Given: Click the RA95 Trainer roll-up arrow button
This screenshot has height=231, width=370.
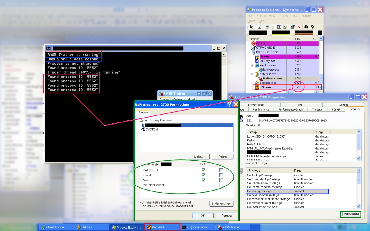Looking at the screenshot, I should (x=204, y=93).
